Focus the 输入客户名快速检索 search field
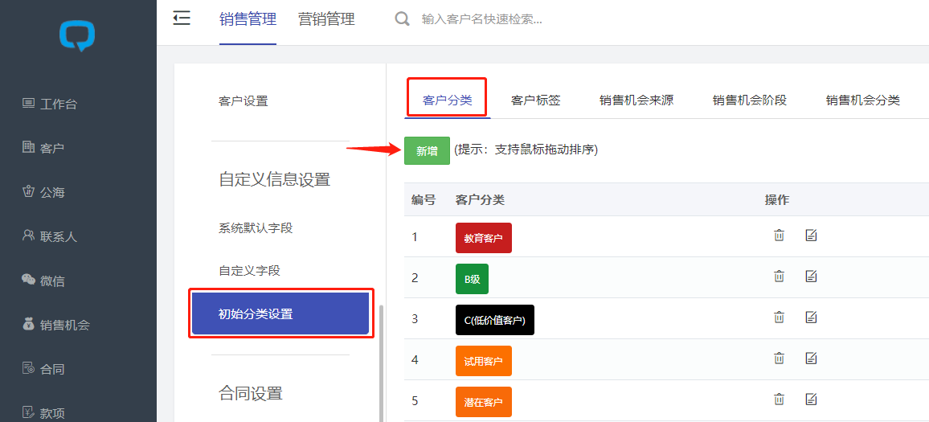This screenshot has width=929, height=422. [481, 19]
